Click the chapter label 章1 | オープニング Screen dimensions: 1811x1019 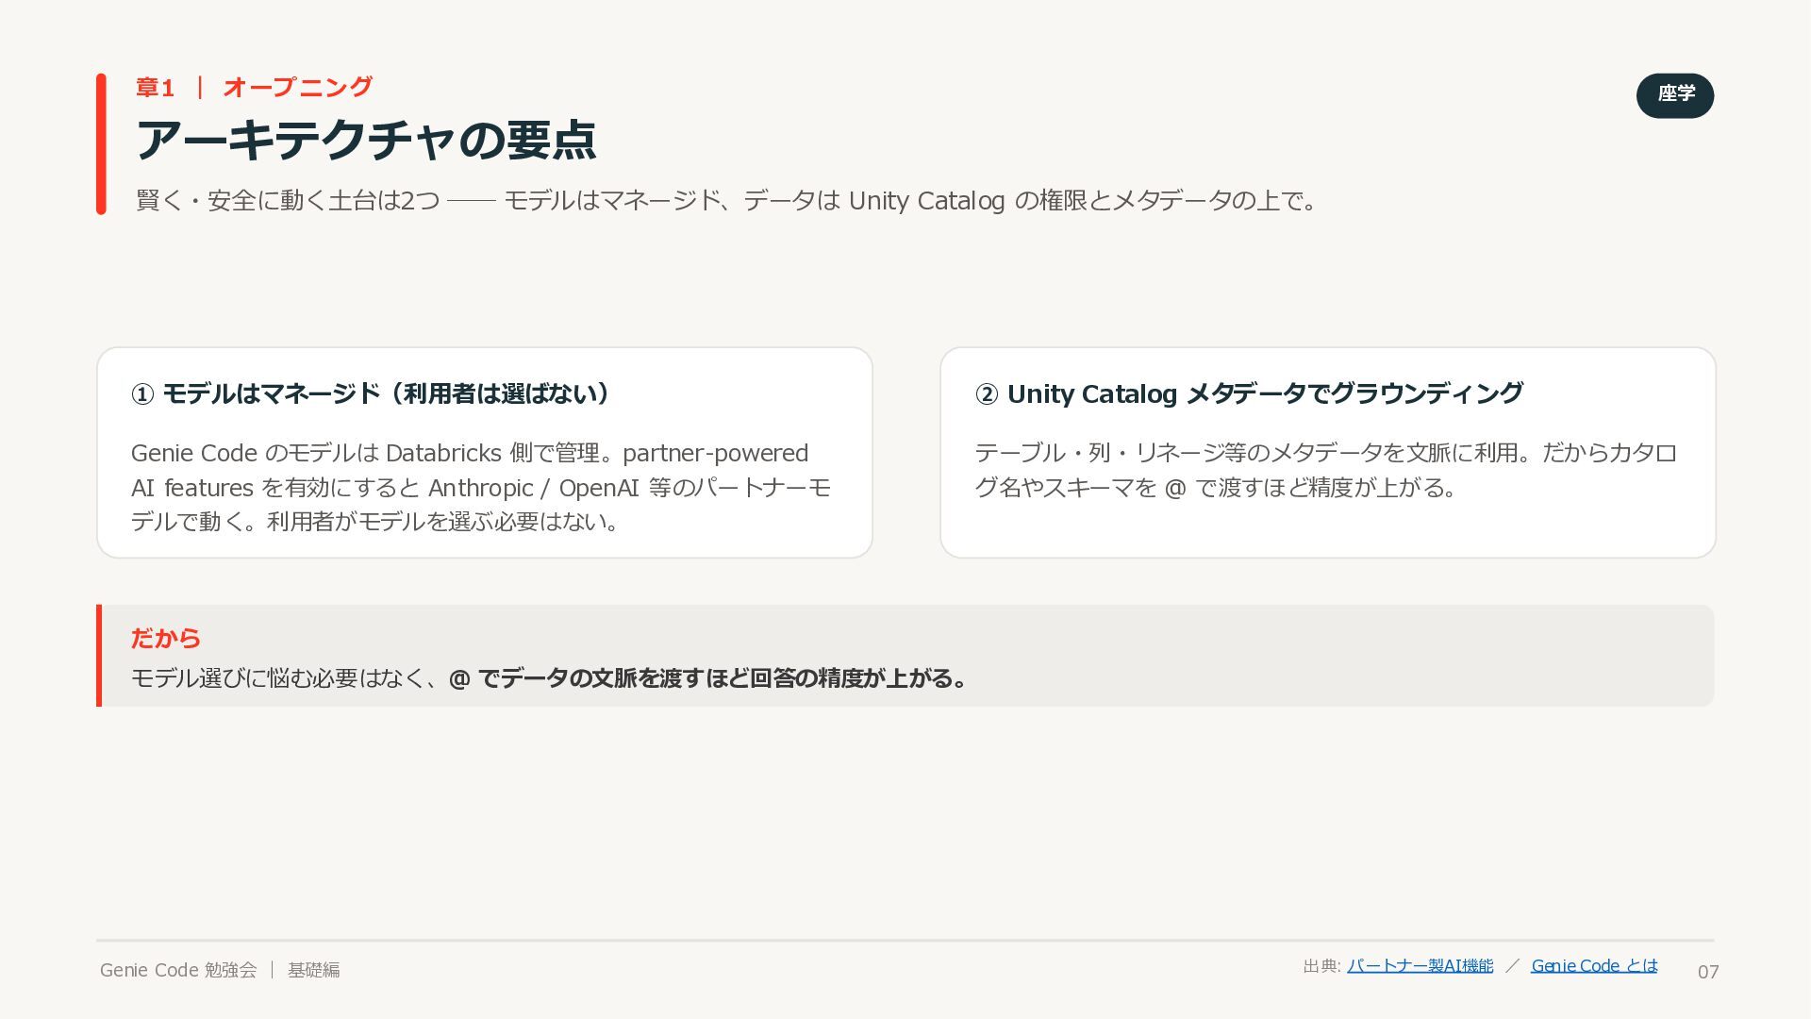[x=254, y=88]
